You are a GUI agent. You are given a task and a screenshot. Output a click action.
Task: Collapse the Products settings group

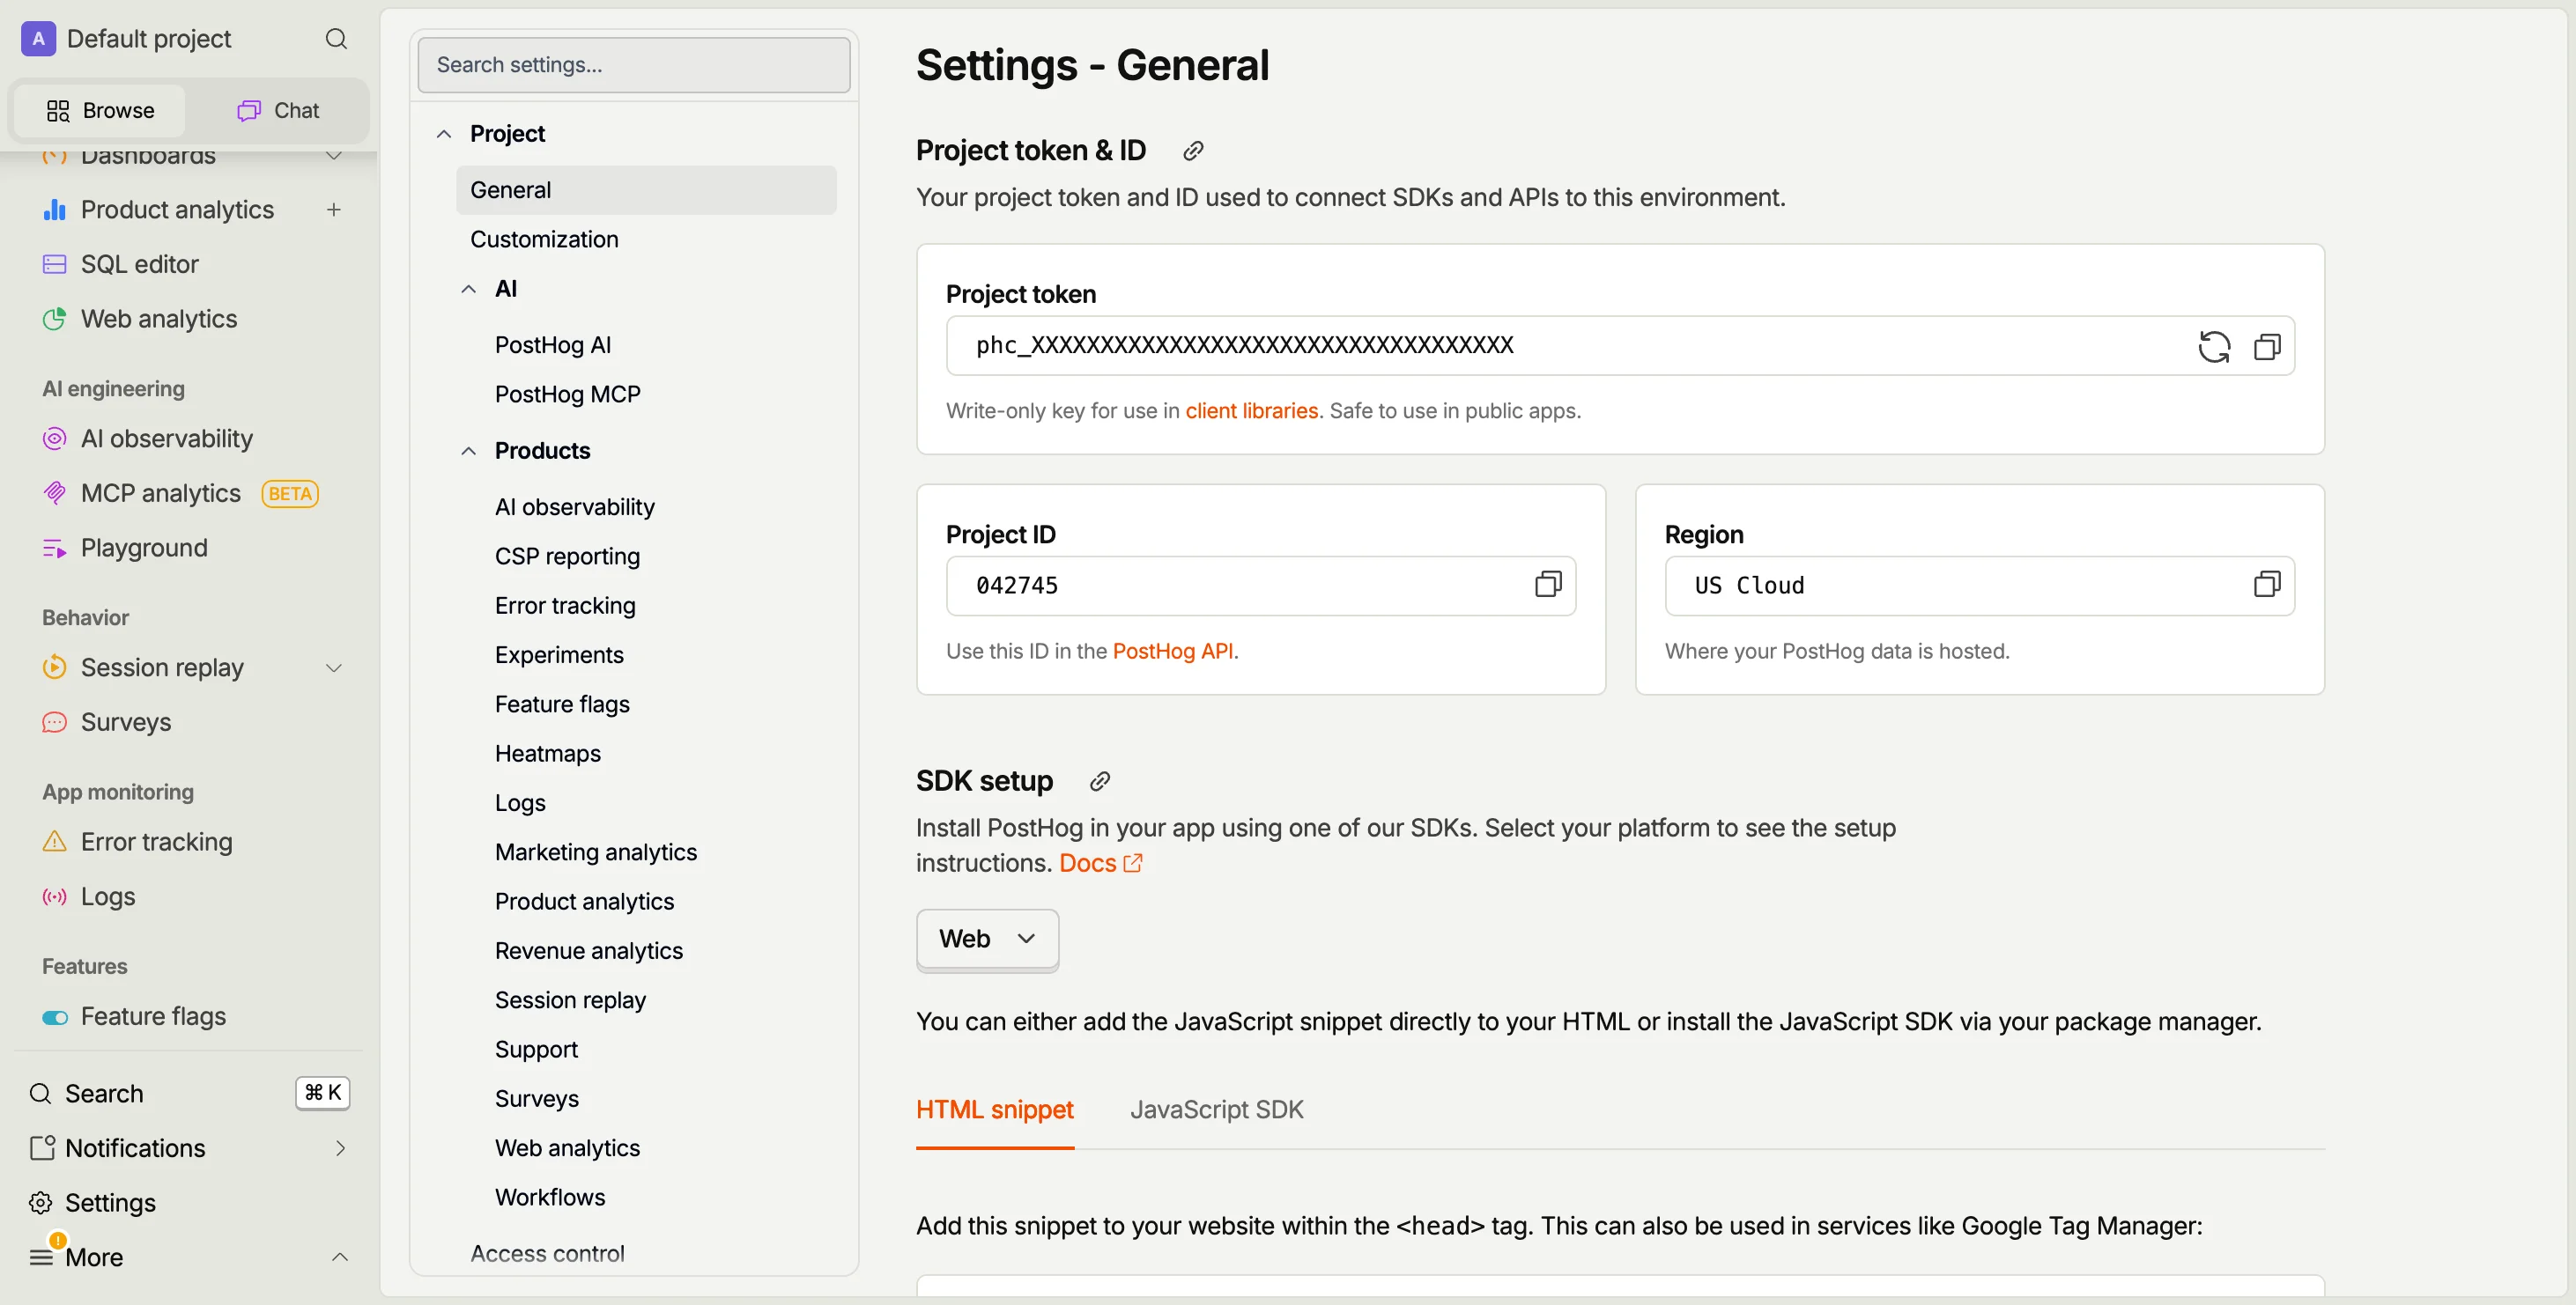coord(468,451)
